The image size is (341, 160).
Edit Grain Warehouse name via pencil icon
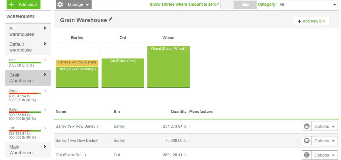coord(111,19)
